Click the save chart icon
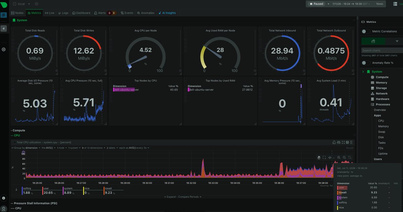The image size is (403, 212). pyautogui.click(x=347, y=142)
